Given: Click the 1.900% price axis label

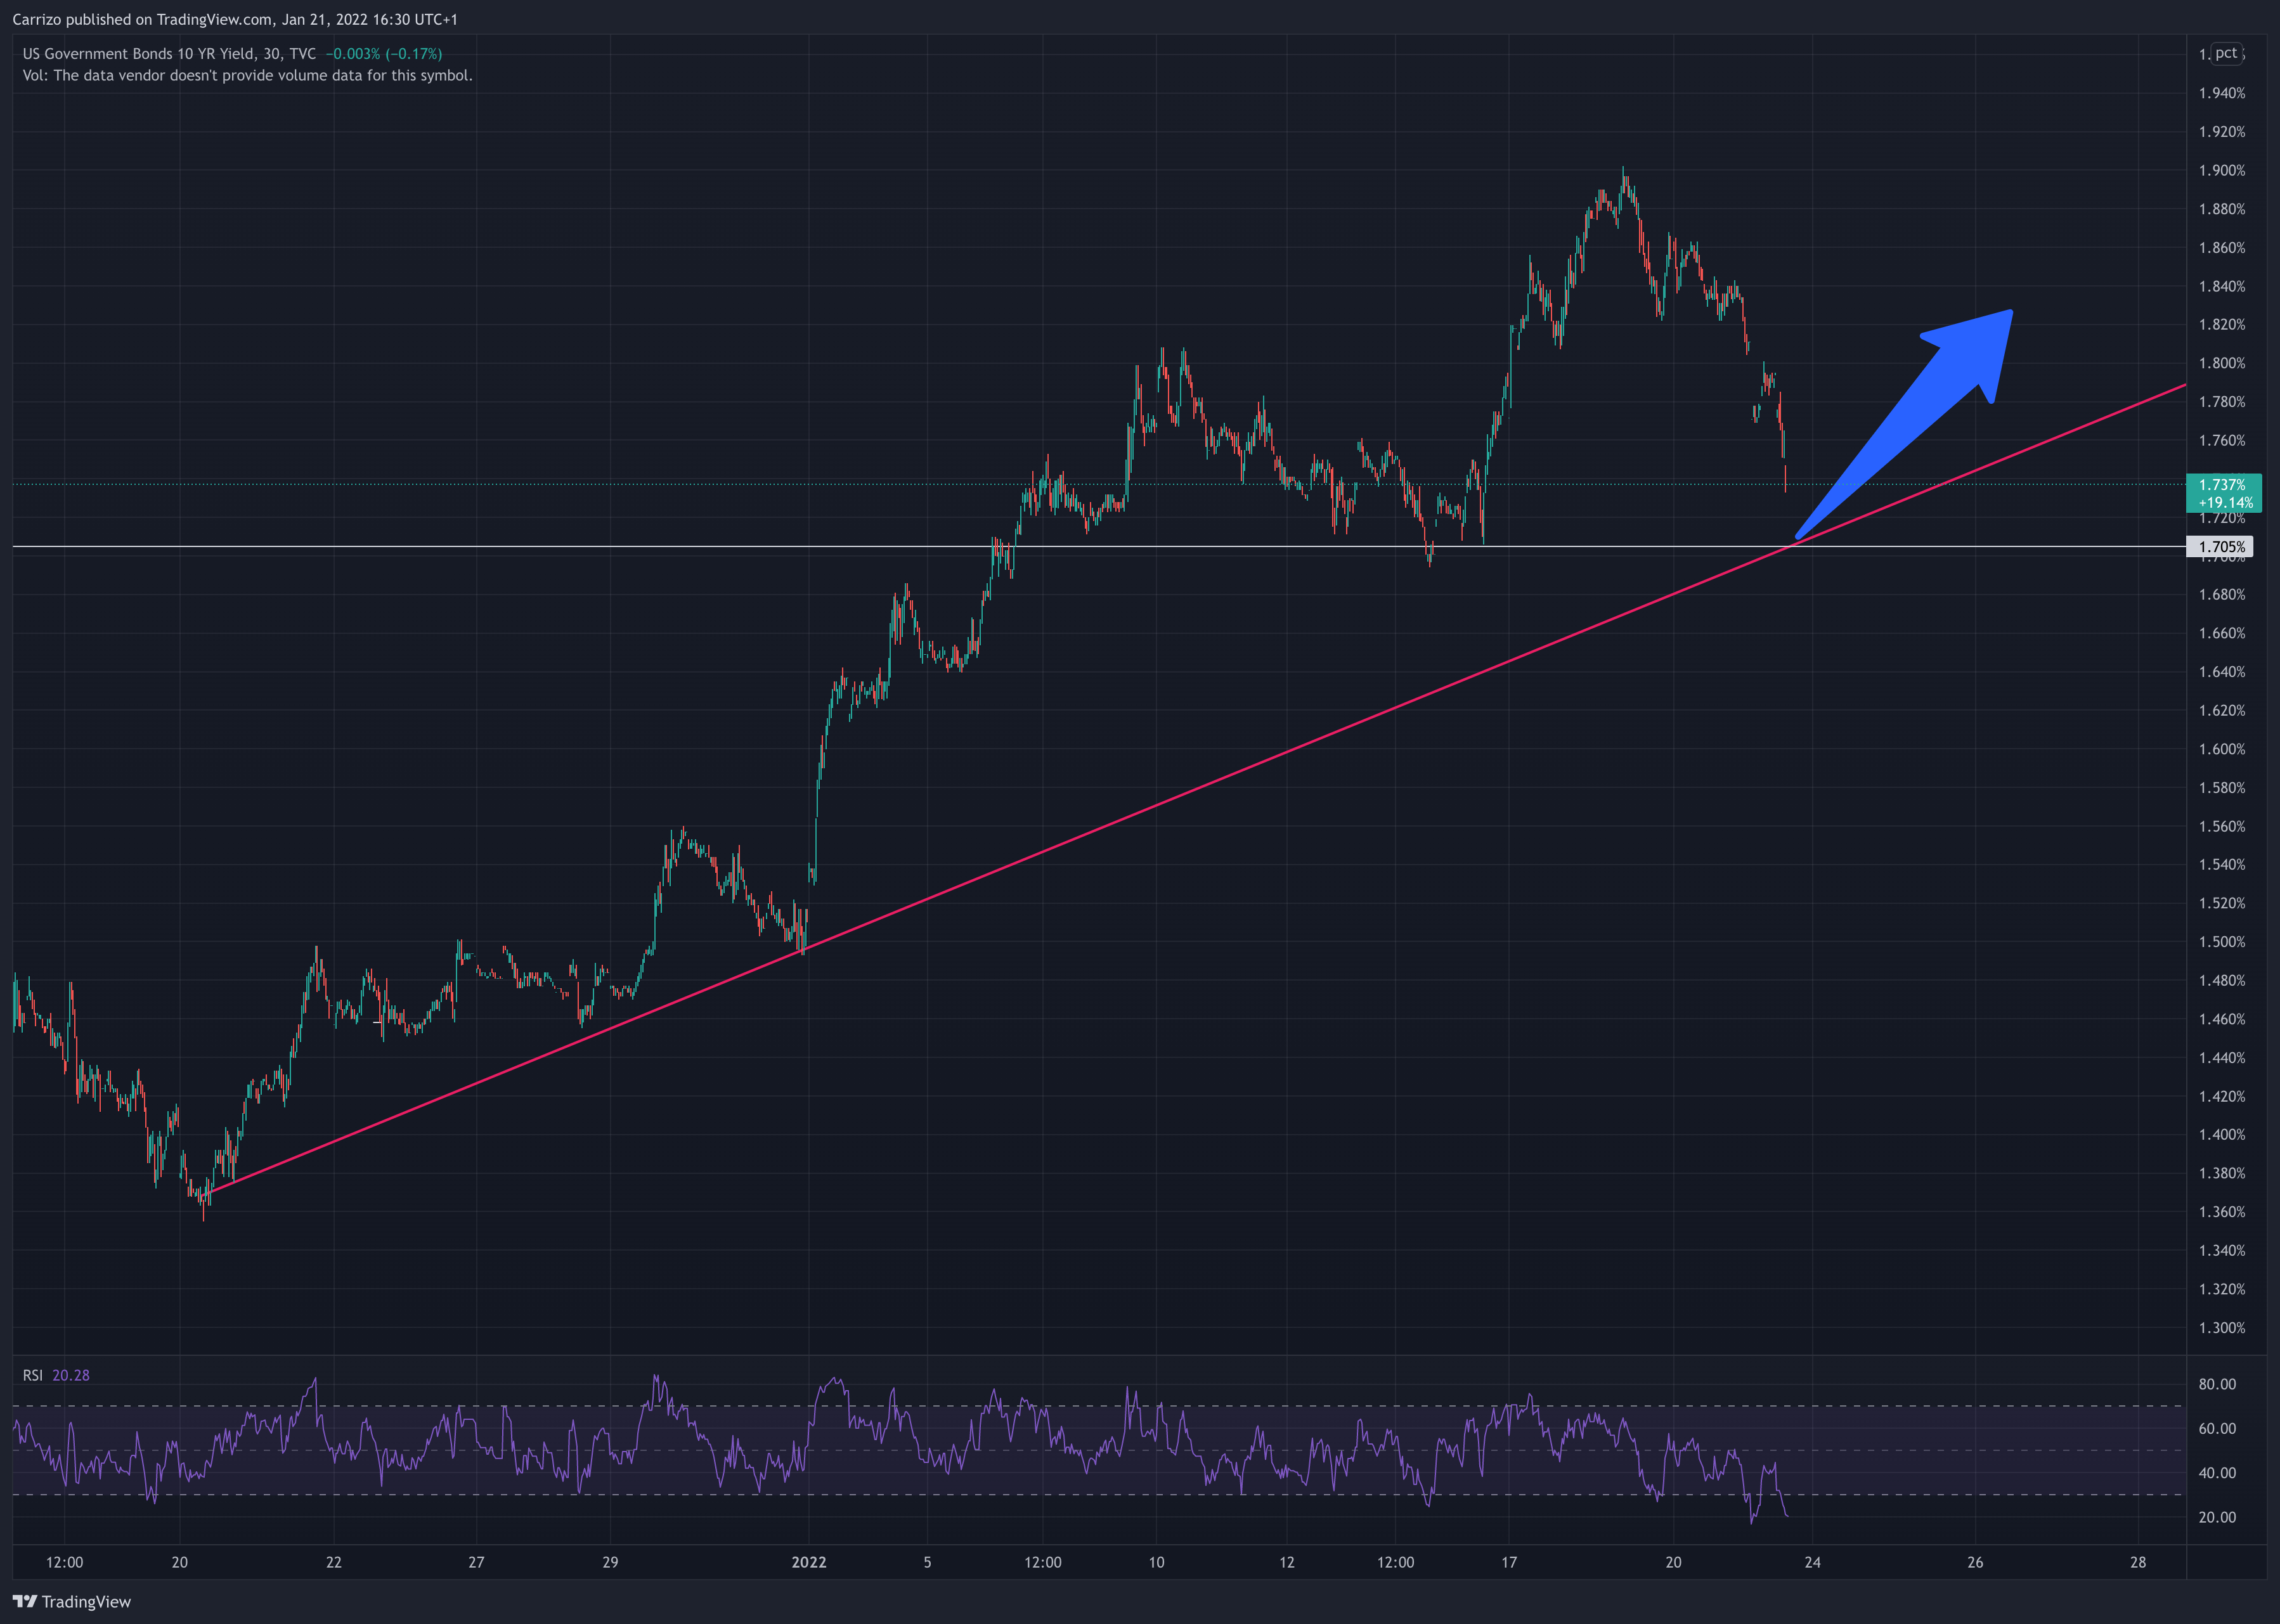Looking at the screenshot, I should pos(2222,171).
